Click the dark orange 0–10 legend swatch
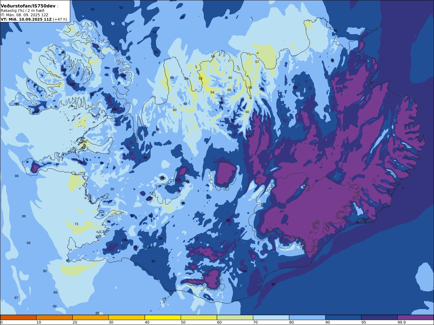The image size is (434, 325). [18, 318]
